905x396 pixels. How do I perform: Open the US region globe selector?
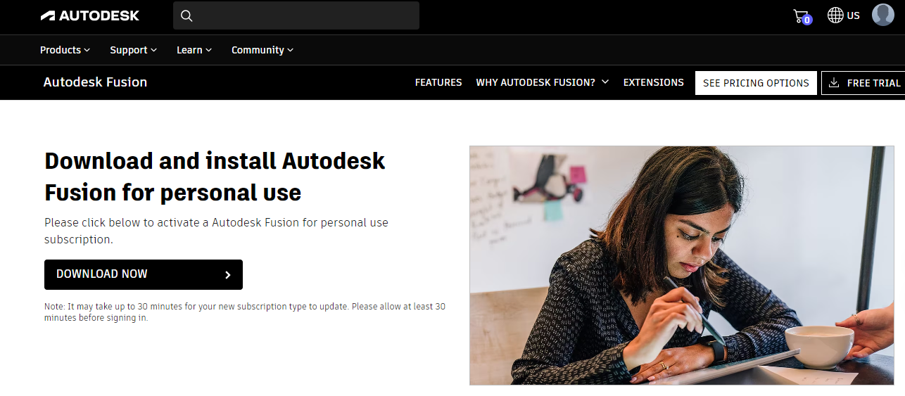click(843, 15)
